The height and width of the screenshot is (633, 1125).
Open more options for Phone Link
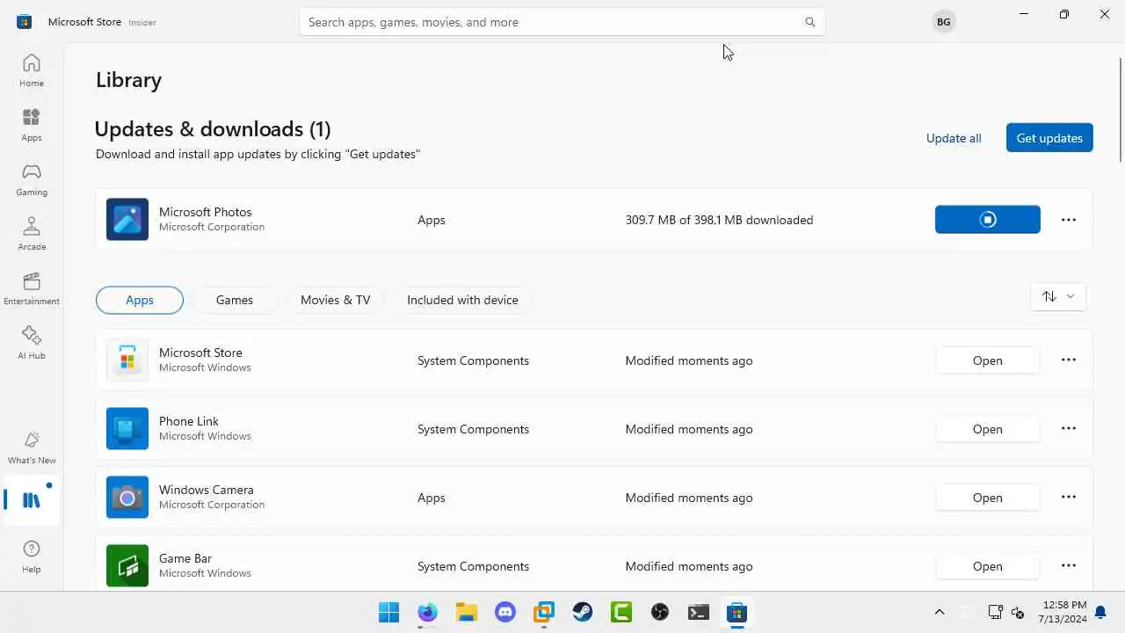pos(1069,428)
